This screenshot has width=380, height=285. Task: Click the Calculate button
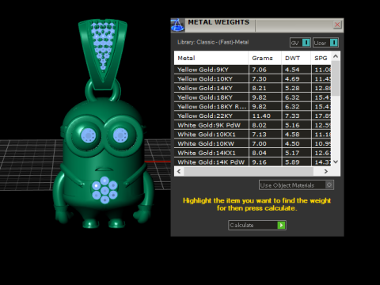pos(257,225)
